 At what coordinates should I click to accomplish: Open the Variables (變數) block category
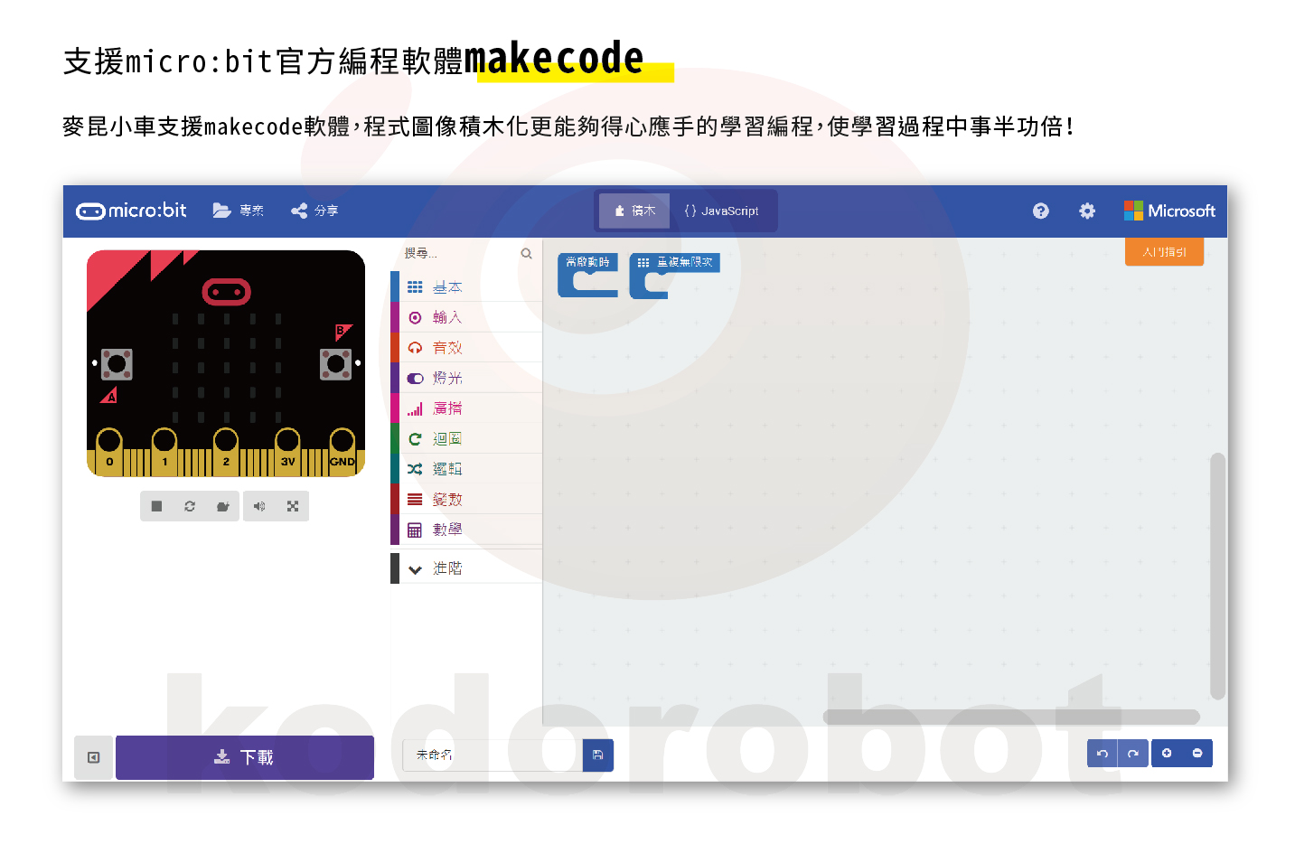[x=466, y=499]
